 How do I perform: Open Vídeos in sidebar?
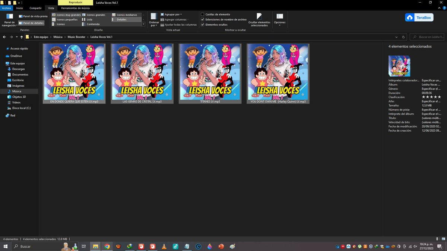point(16,102)
